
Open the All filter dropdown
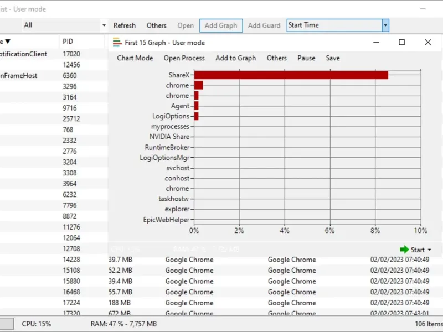pyautogui.click(x=104, y=25)
